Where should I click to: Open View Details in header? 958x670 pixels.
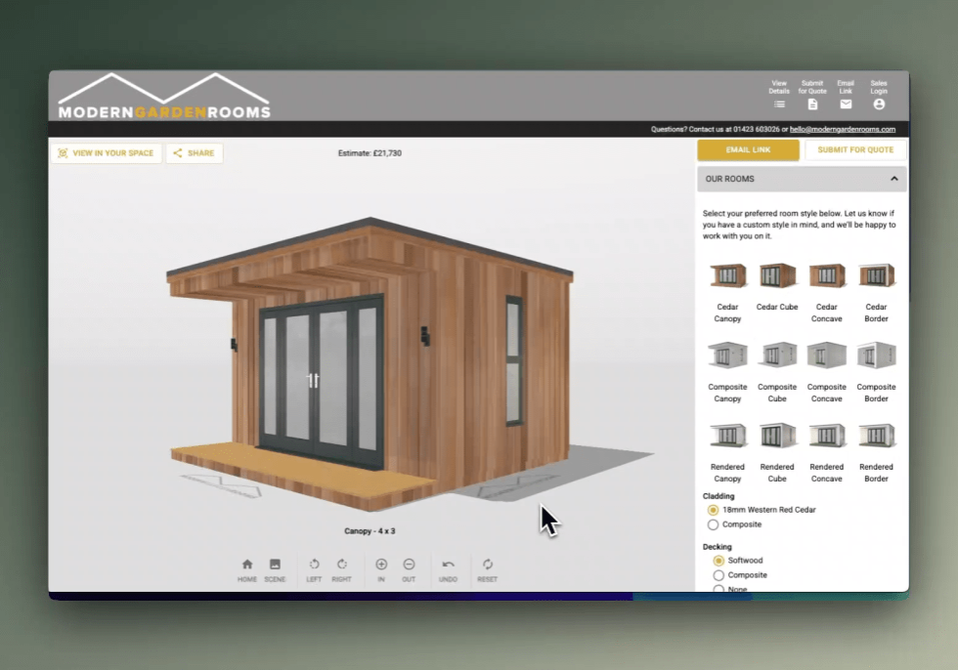pos(779,104)
